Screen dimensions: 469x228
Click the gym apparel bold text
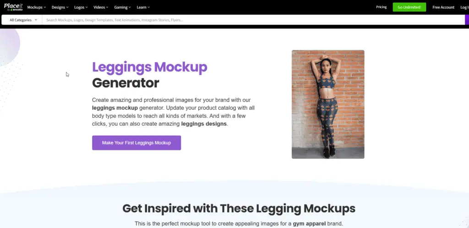click(309, 223)
